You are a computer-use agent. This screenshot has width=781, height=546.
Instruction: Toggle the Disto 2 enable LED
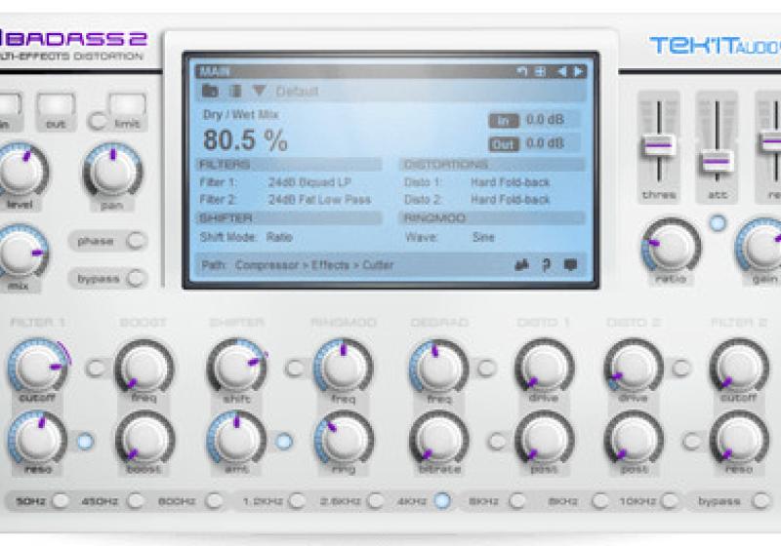(681, 368)
